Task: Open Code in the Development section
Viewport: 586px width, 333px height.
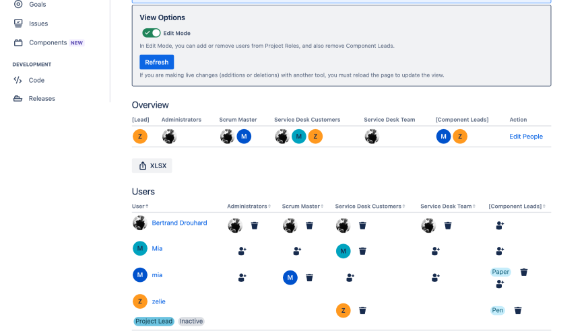Action: click(x=36, y=80)
